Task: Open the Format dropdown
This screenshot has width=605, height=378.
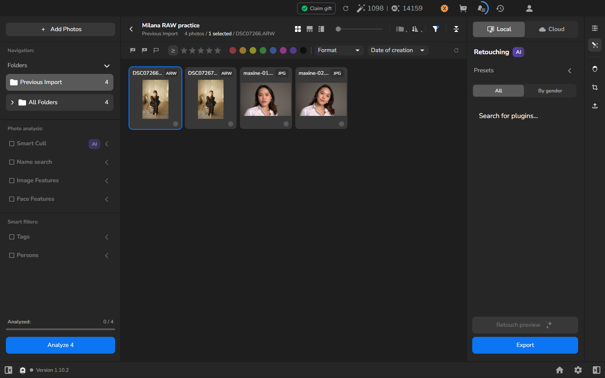Action: (339, 50)
